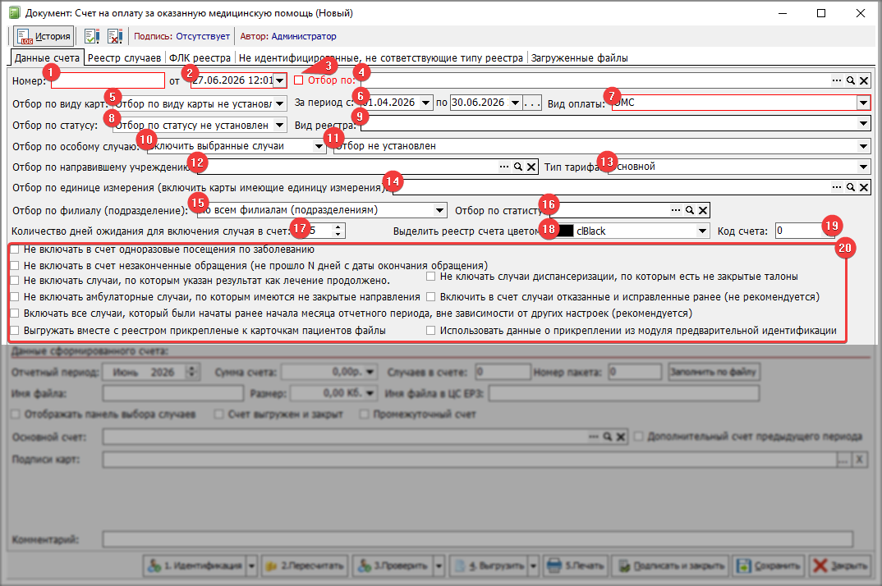Check Использовать данные о прикреплении

coord(431,330)
